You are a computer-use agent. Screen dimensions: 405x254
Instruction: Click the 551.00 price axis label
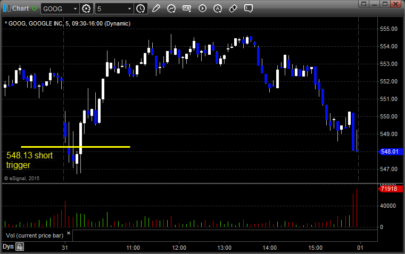pos(389,99)
